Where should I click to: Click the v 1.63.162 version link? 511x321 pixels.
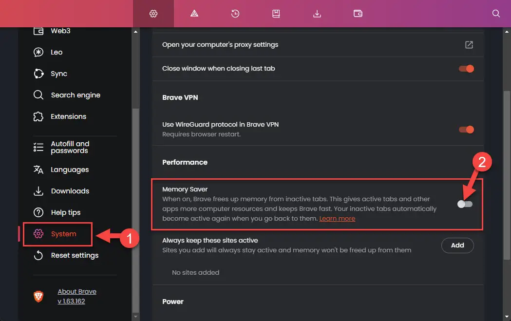72,301
